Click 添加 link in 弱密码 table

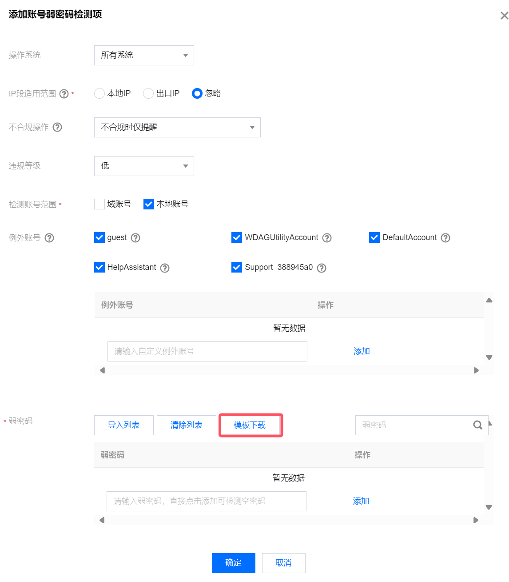click(x=361, y=501)
